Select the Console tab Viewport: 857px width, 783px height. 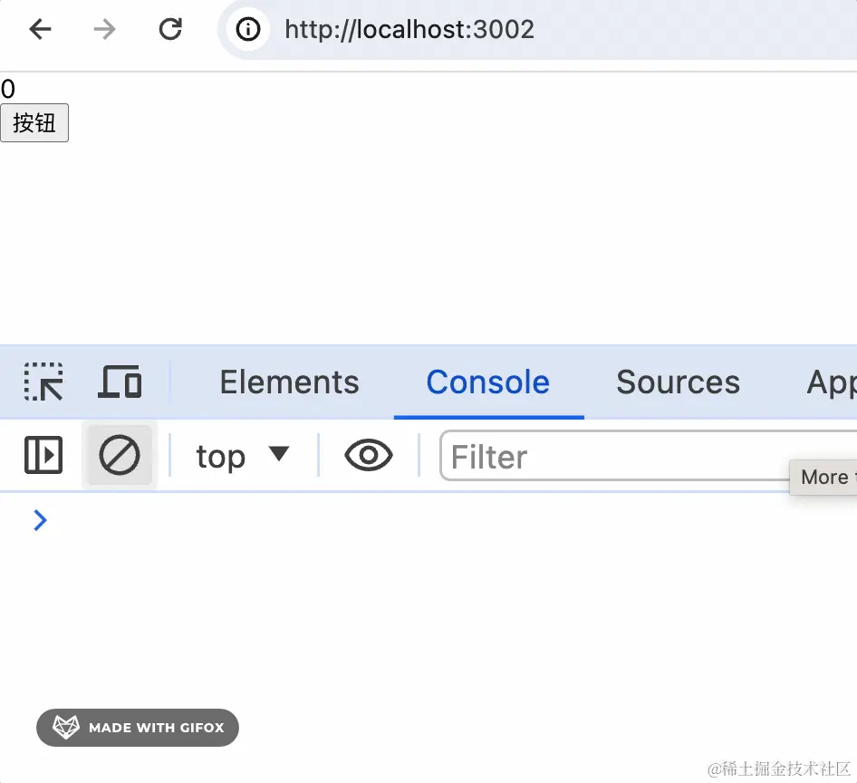click(488, 382)
